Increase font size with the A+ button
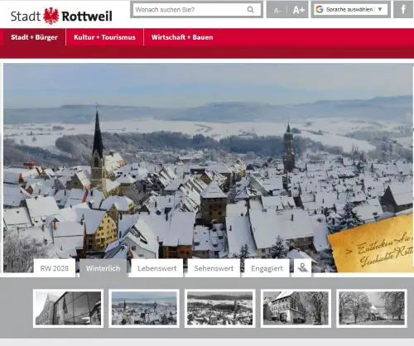414x346 pixels. (x=298, y=10)
